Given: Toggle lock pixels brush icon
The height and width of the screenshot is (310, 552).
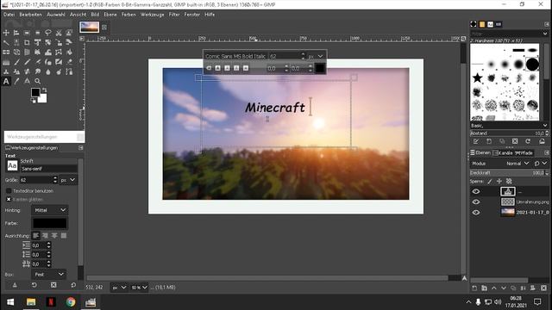Looking at the screenshot, I should coord(490,182).
